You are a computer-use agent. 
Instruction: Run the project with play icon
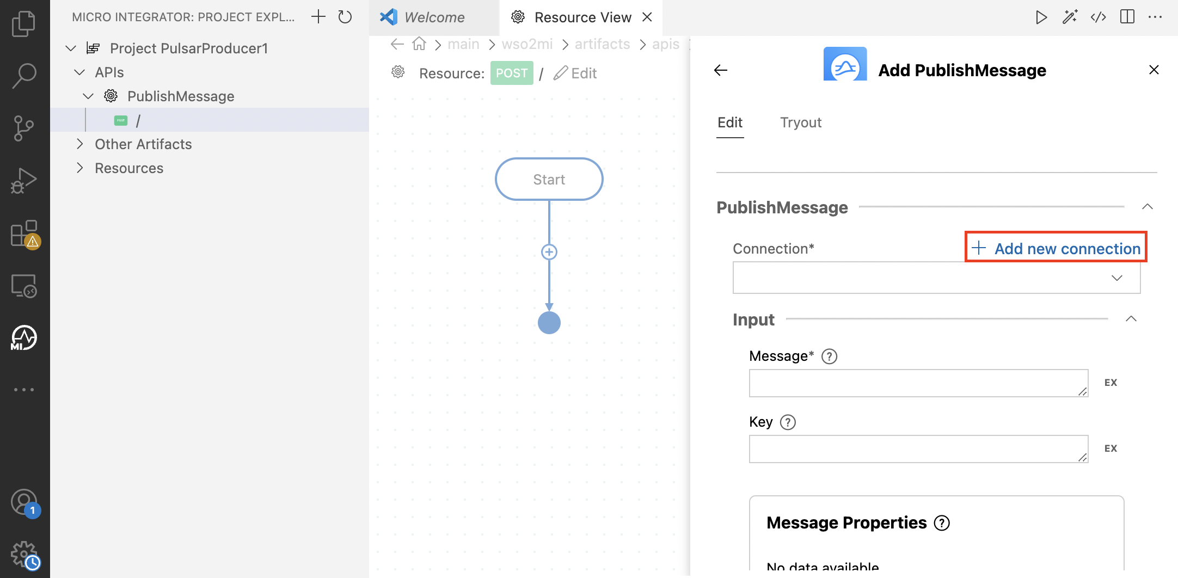1041,17
